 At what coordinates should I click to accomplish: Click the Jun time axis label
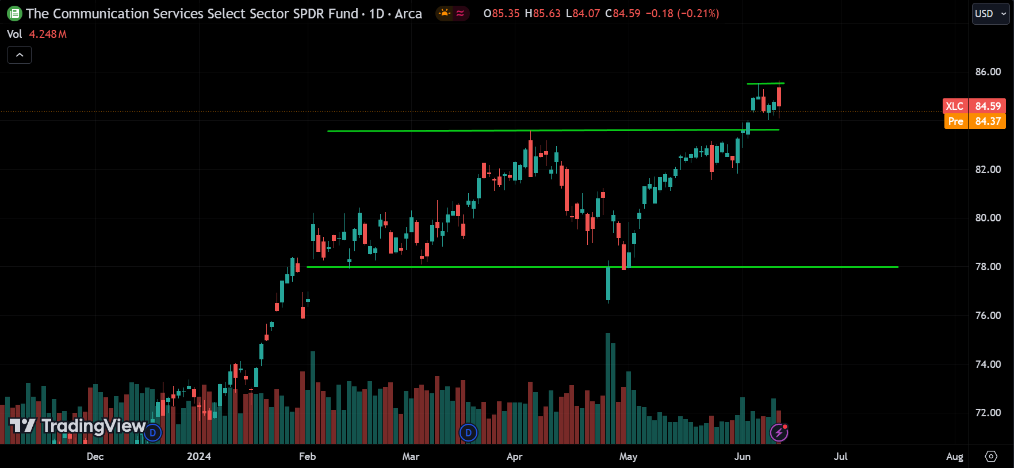[x=743, y=457]
